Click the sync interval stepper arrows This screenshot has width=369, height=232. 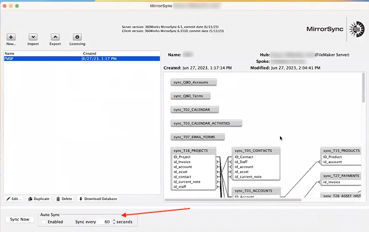coord(114,222)
